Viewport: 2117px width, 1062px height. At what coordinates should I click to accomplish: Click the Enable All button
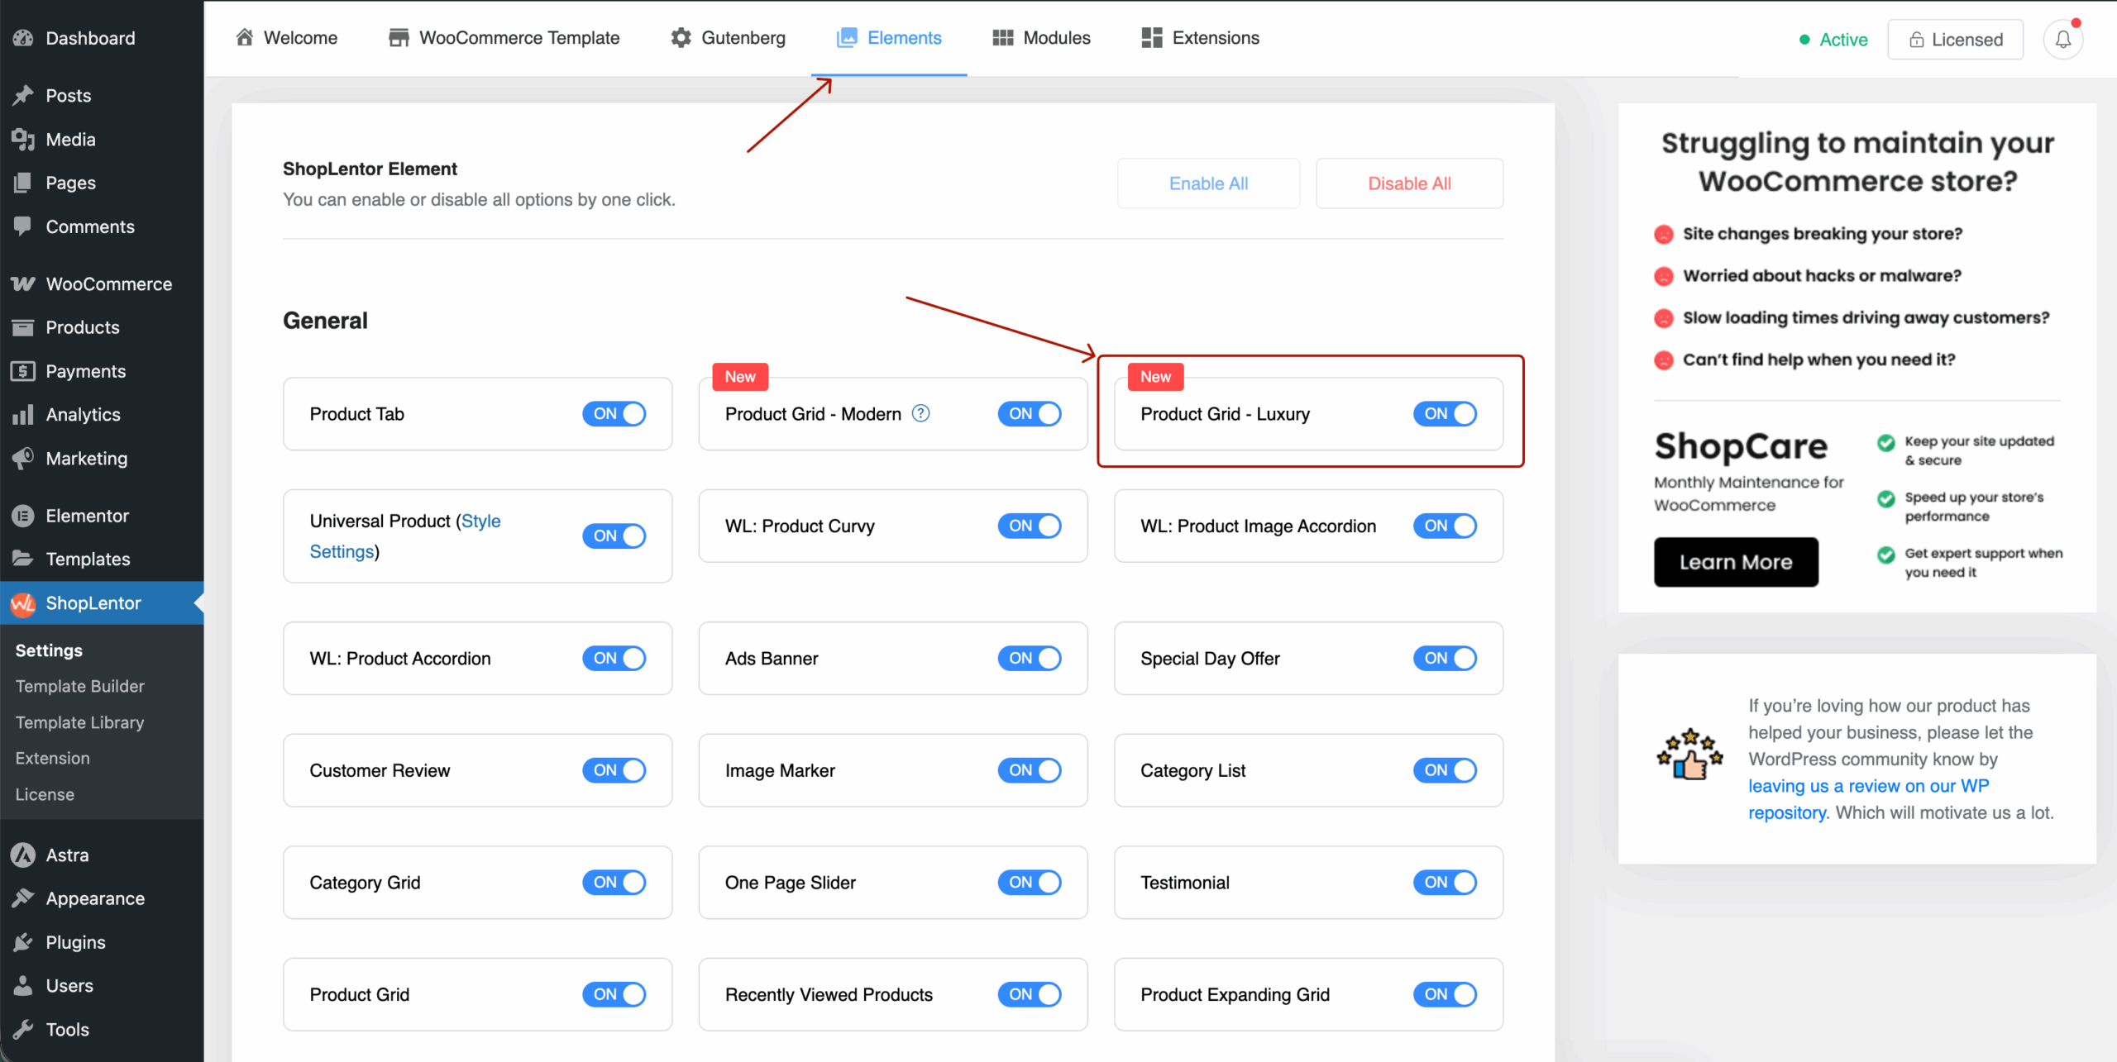pos(1208,183)
